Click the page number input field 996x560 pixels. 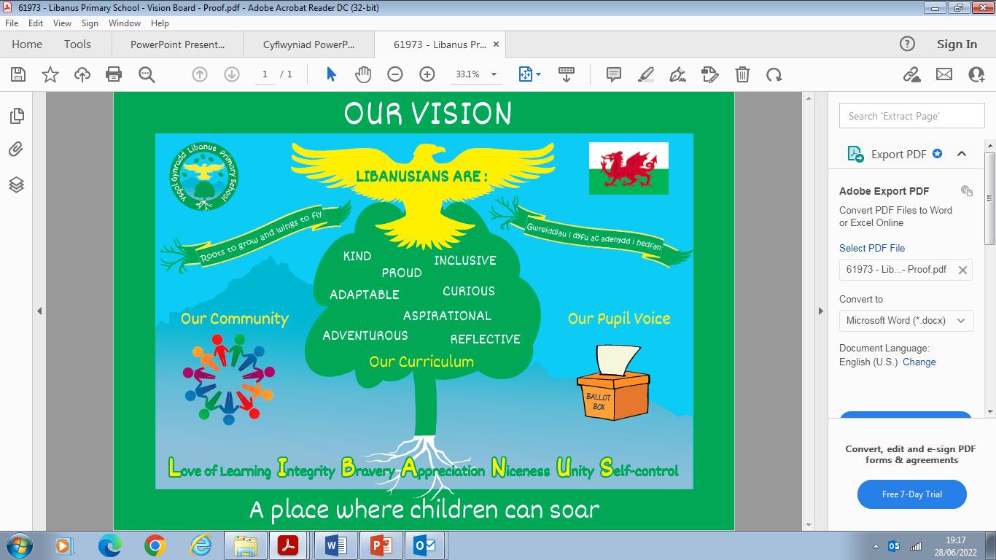[x=265, y=74]
